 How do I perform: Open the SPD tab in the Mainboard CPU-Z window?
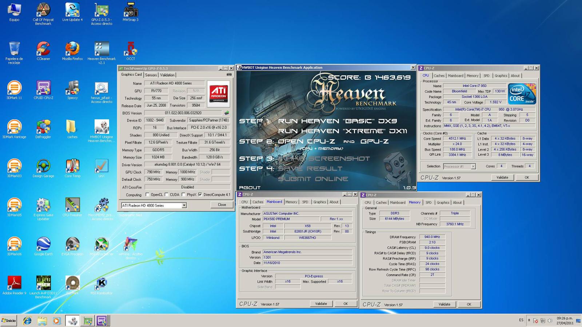305,202
